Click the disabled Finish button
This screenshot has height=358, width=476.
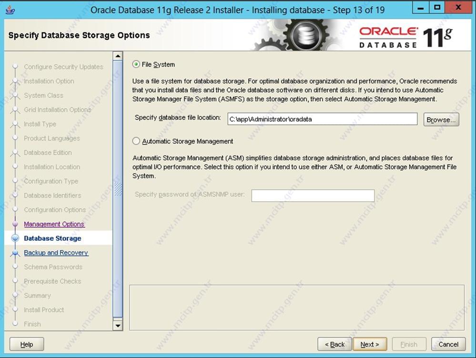(x=409, y=344)
